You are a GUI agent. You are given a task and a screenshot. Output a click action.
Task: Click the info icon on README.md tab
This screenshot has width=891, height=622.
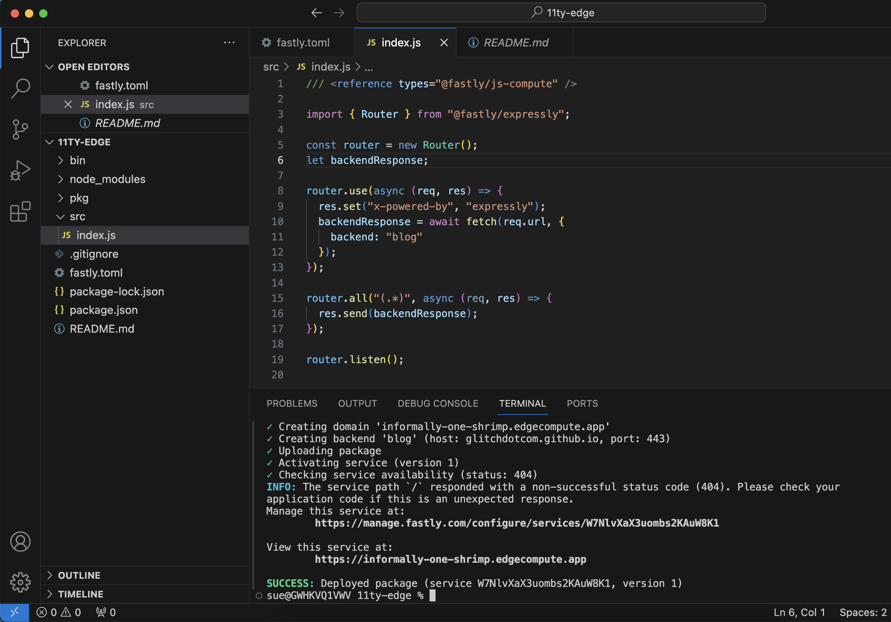473,43
